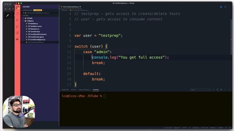Open the Extensions view icon

coord(18,33)
